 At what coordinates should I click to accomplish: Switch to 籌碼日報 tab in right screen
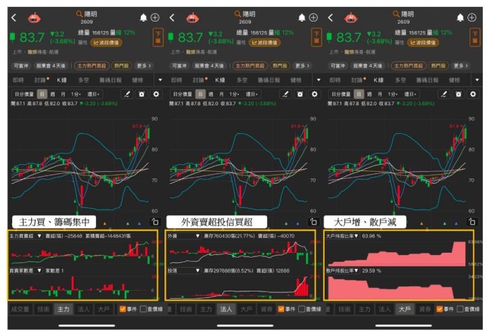tap(427, 80)
